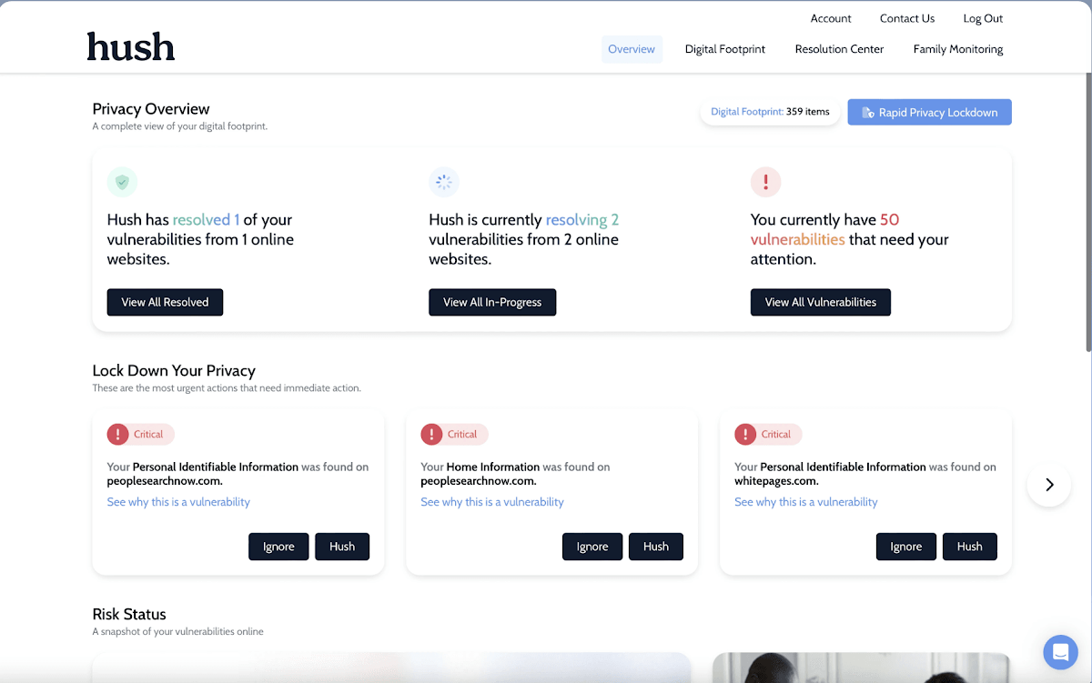
Task: Click Critical alert icon on first peoplesearchnow card
Action: click(x=118, y=434)
